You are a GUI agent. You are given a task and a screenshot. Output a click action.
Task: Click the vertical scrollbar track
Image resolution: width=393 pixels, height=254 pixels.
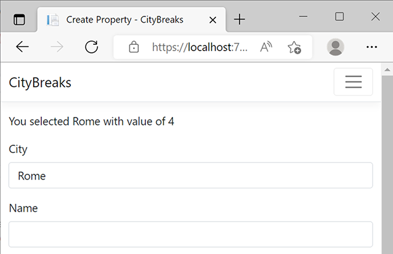point(387,165)
